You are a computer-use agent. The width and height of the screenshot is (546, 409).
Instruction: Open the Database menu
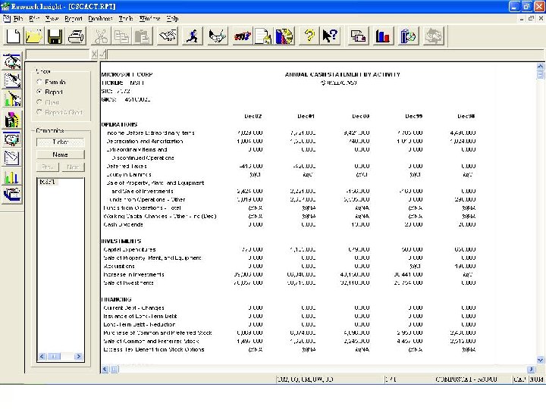pos(100,19)
